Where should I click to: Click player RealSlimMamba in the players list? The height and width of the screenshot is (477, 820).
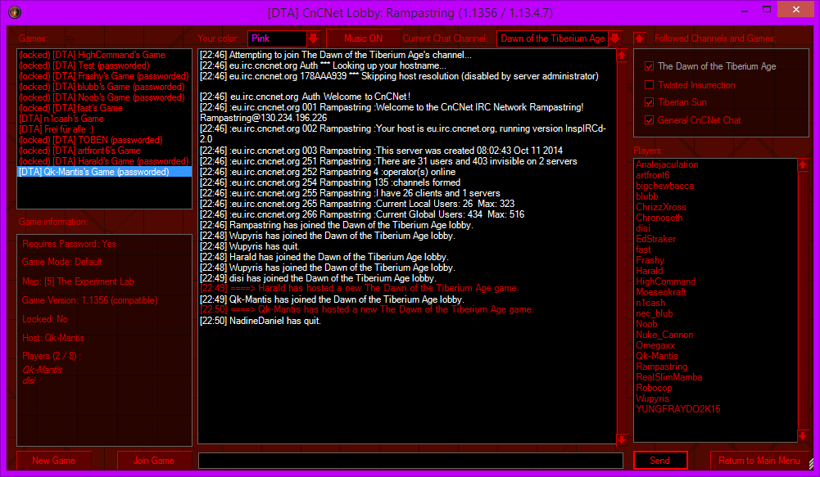tap(669, 377)
